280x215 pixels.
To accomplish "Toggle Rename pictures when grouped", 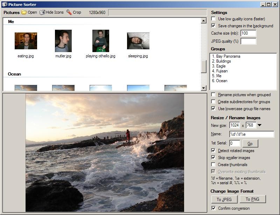I will pos(213,95).
